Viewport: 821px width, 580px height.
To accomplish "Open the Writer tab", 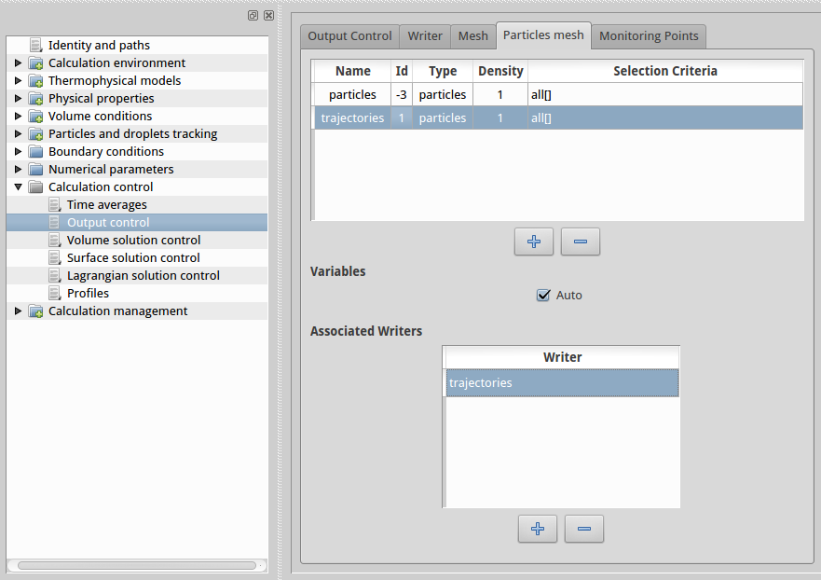I will coord(425,36).
